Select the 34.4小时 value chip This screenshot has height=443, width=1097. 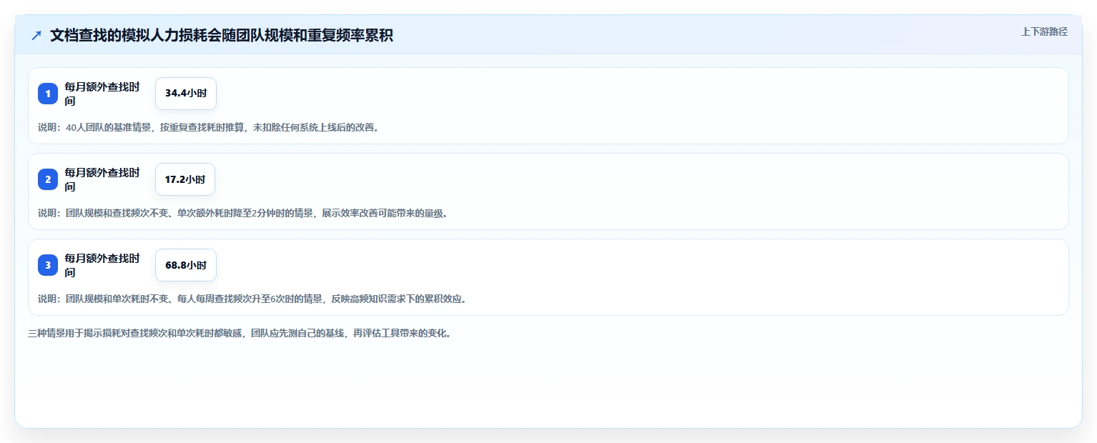tap(186, 94)
